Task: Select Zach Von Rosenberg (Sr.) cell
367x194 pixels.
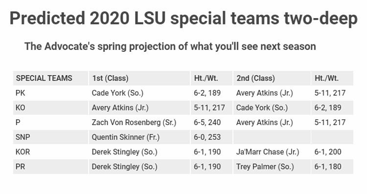Action: point(134,123)
